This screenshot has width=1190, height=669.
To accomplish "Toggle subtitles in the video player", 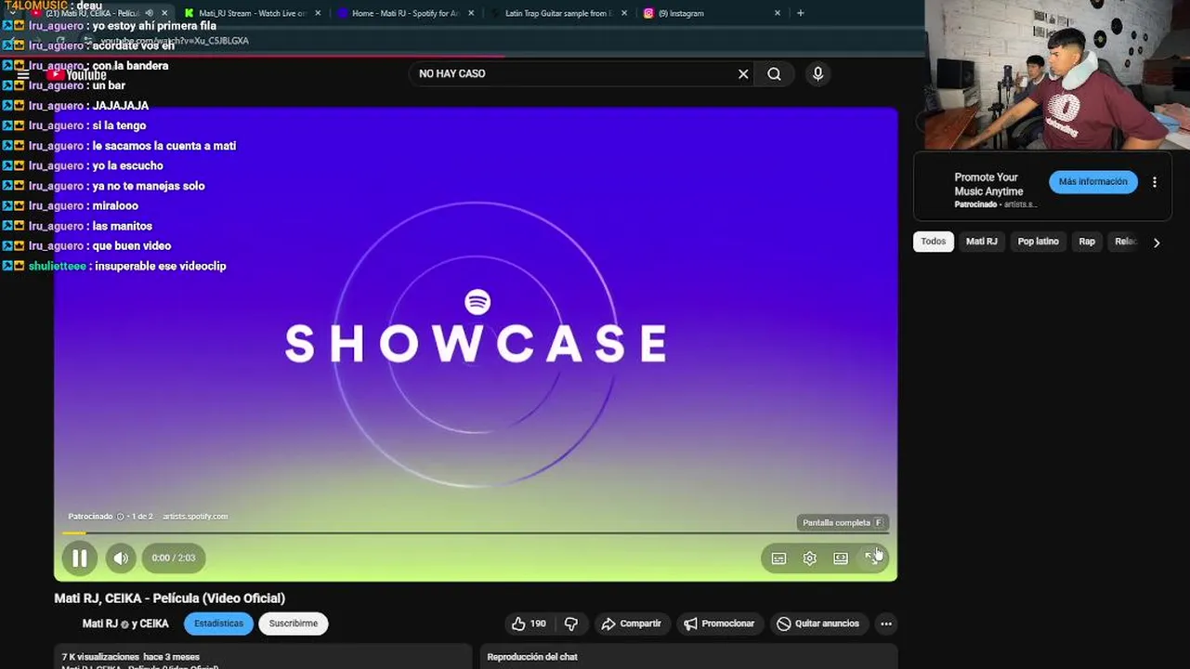I will point(778,558).
